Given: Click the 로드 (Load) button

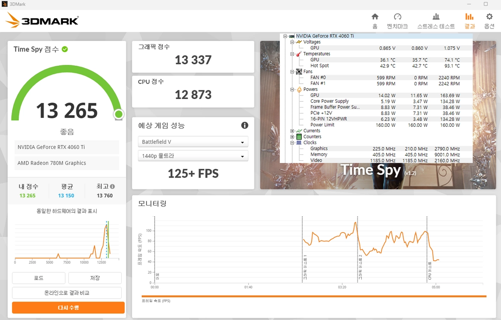Looking at the screenshot, I should (39, 278).
